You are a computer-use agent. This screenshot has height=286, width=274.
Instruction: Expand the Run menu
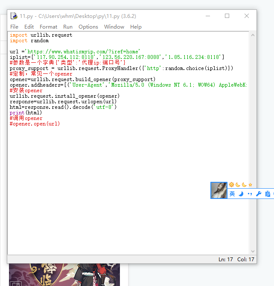(x=68, y=26)
